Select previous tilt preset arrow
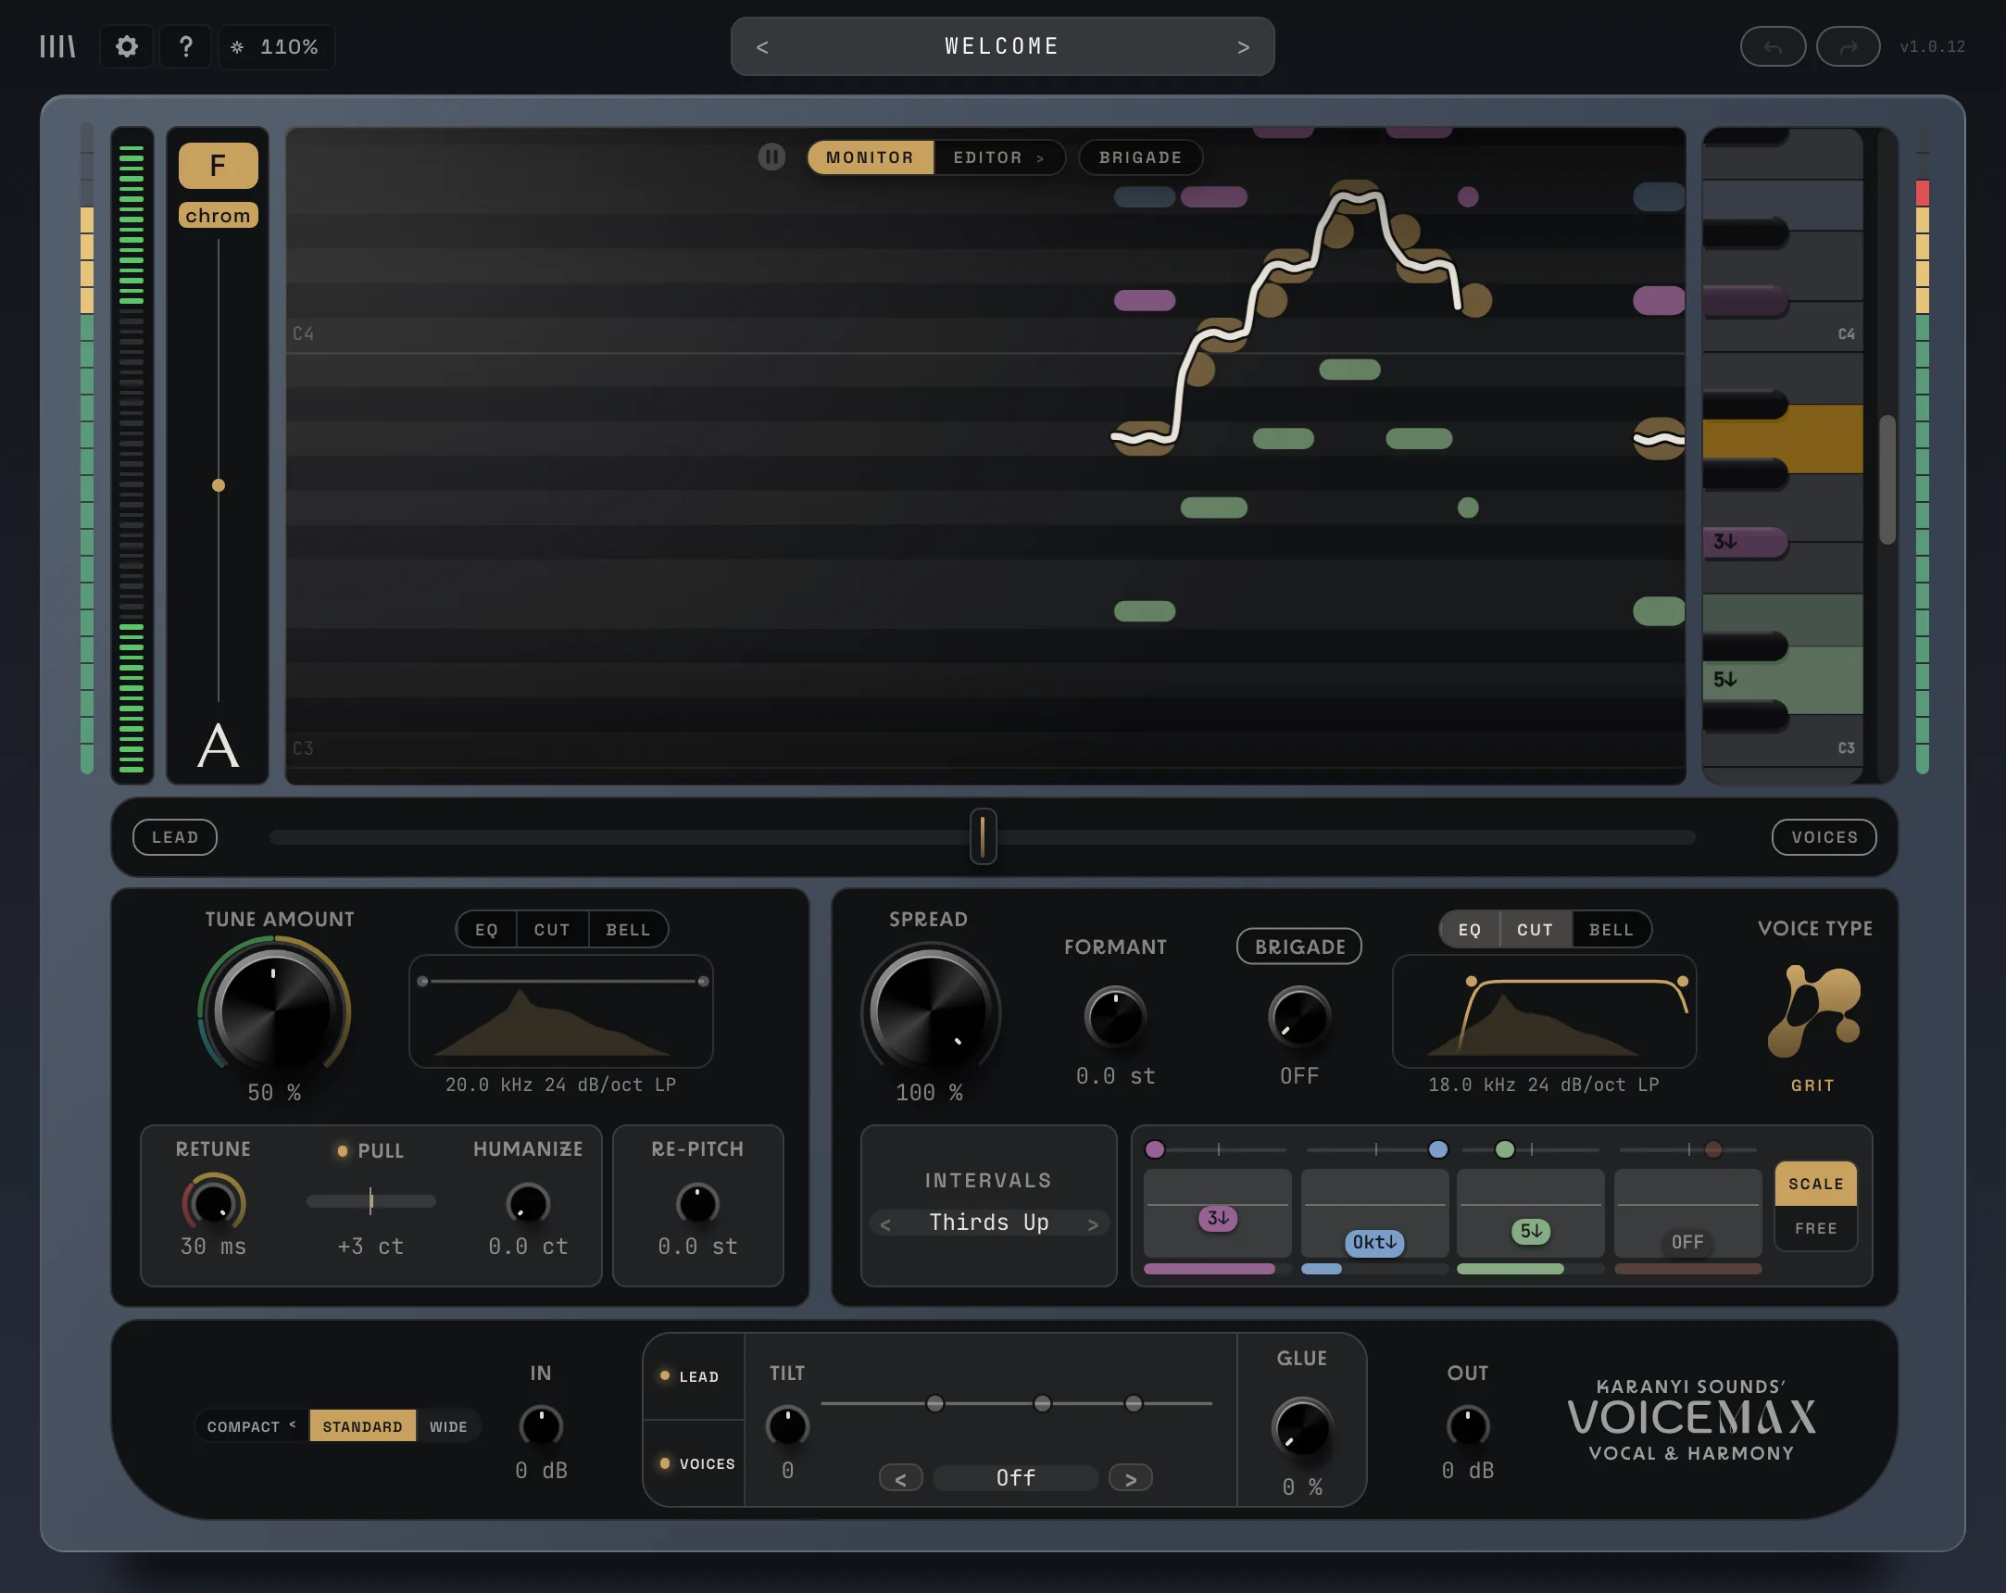2006x1593 pixels. (x=900, y=1478)
